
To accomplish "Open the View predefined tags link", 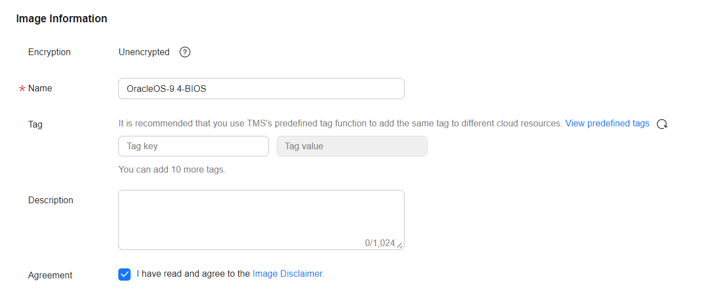I will coord(607,124).
